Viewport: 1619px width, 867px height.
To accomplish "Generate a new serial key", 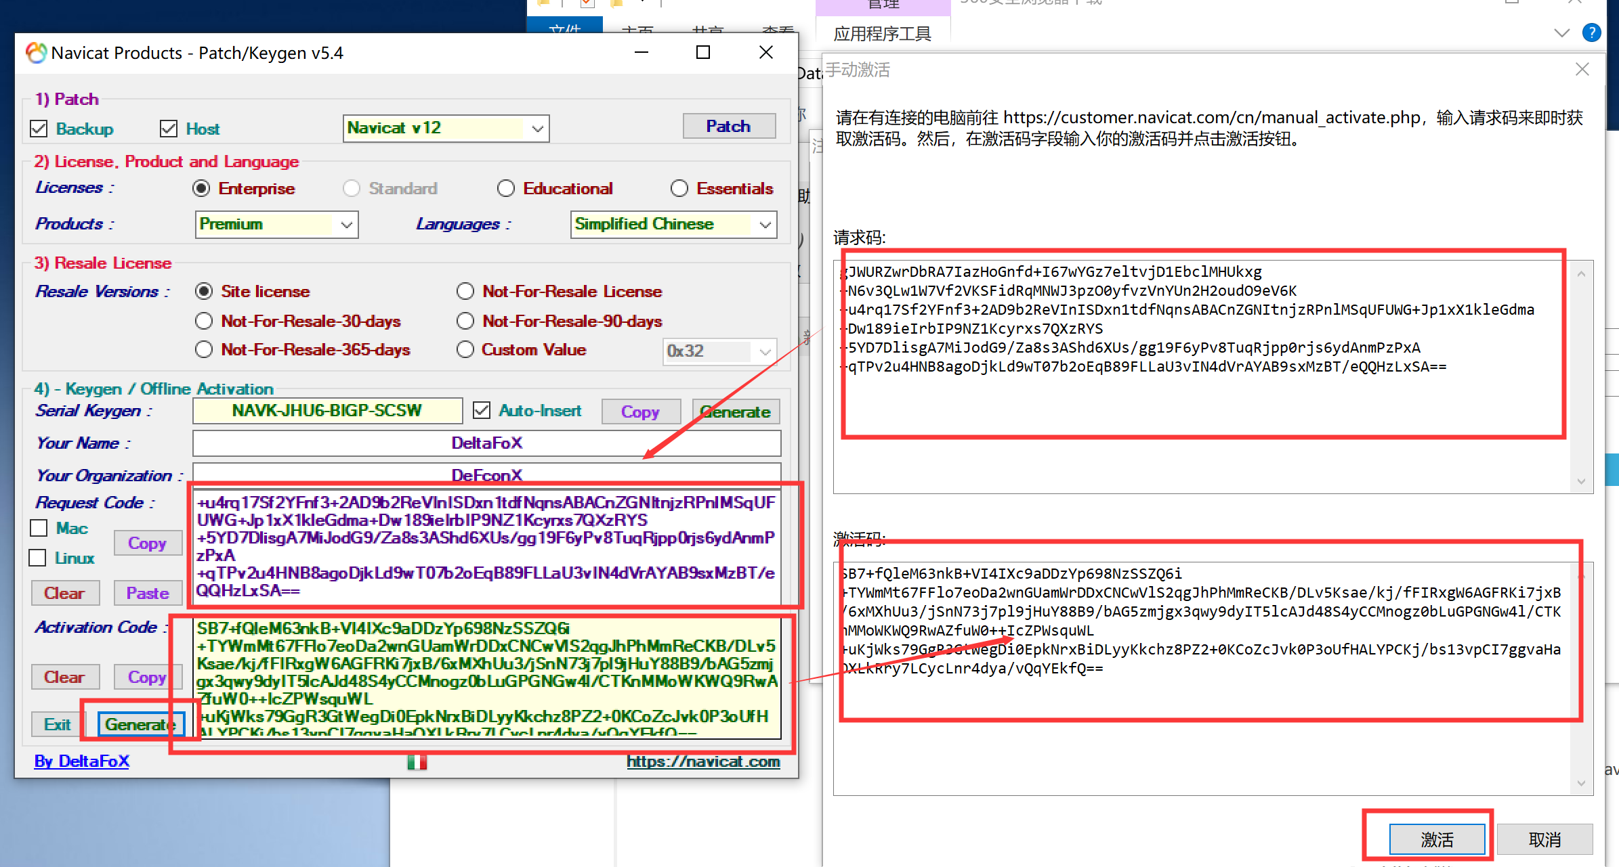I will (x=736, y=412).
